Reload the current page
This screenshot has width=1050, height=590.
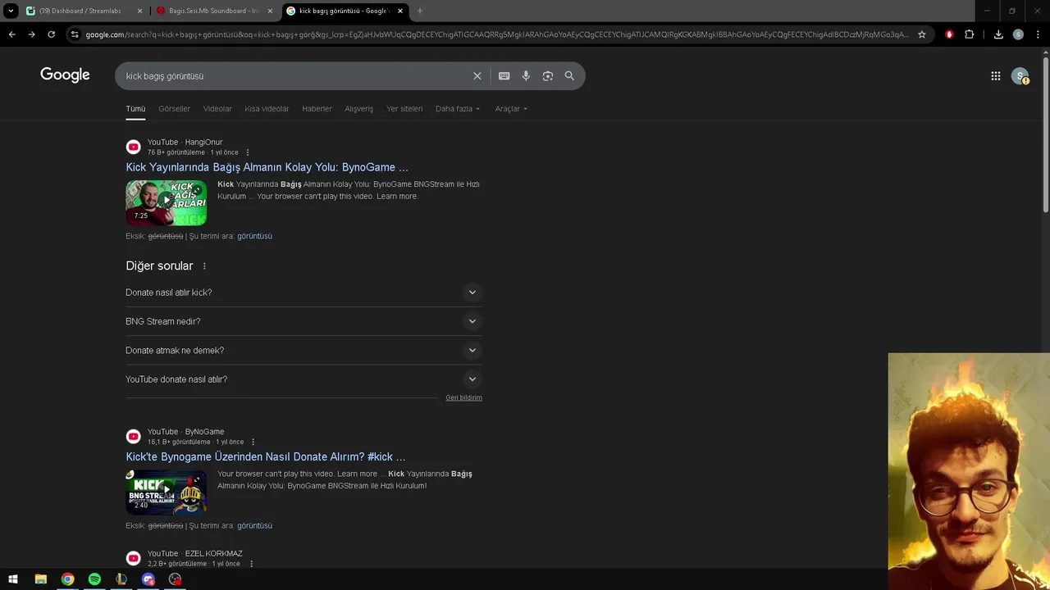51,34
